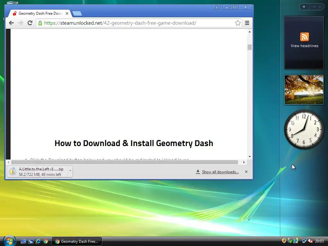Click Show all downloads link

tap(220, 172)
